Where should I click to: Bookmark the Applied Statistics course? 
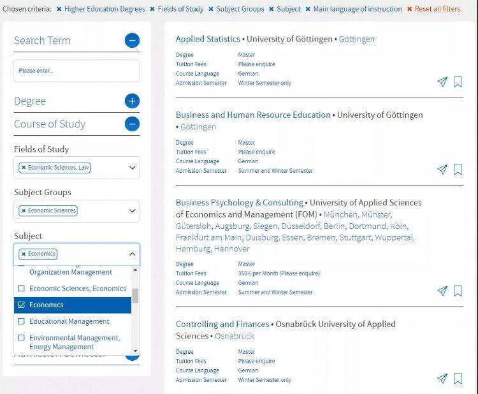(458, 82)
